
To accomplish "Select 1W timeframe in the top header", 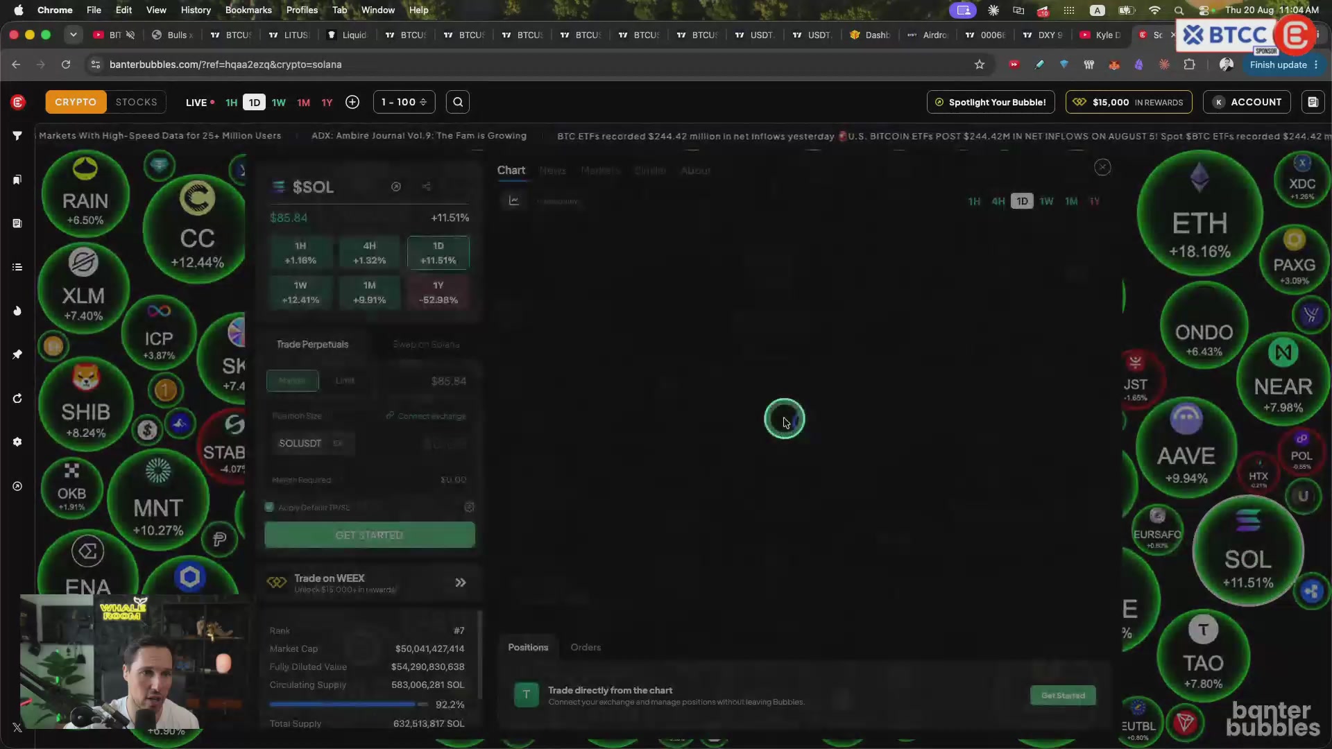I will (x=279, y=103).
